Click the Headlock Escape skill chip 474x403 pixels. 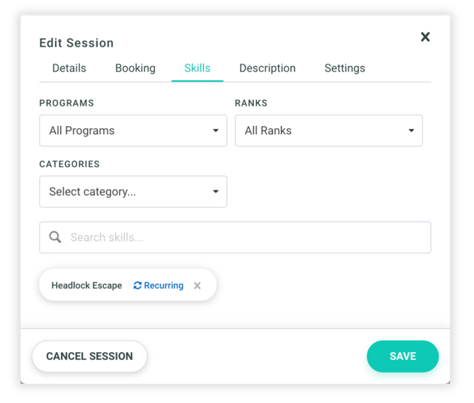86,286
